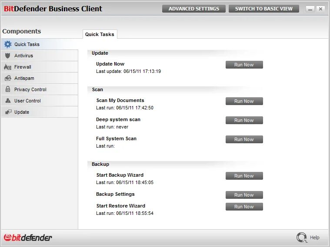Screen dimensions: 330x247
Task: Open User Control settings
Action: point(40,101)
